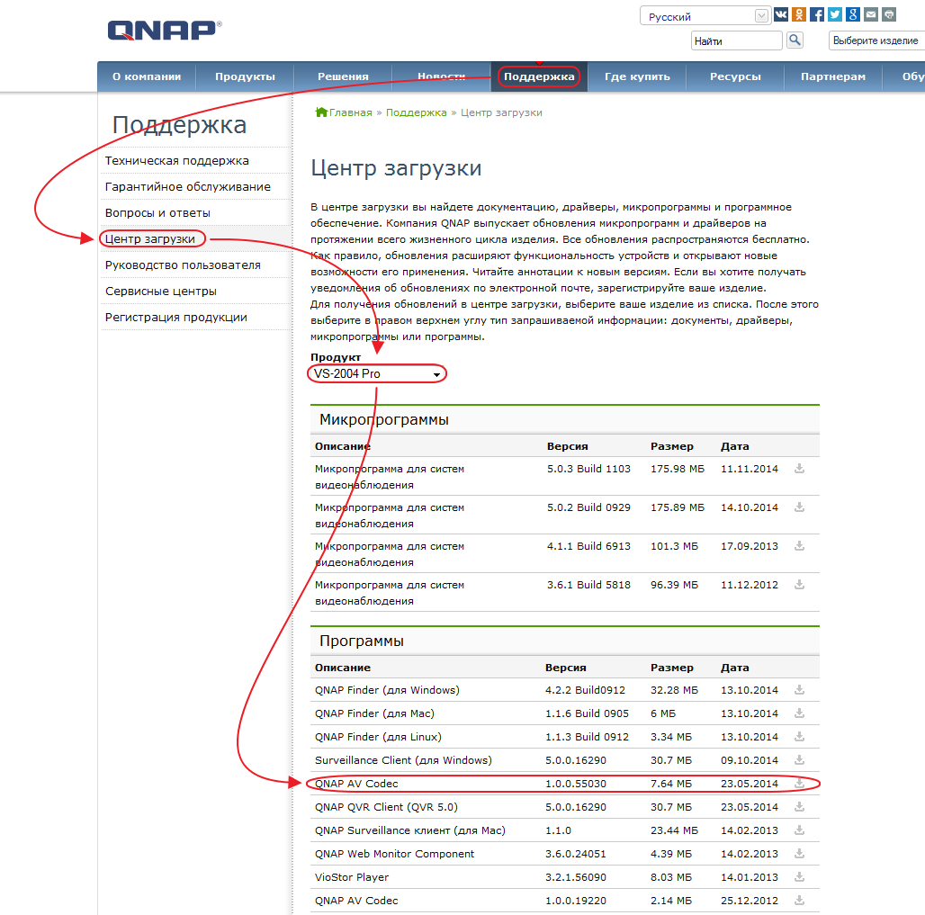925x915 pixels.
Task: Open the Выберите изделие selector
Action: tap(876, 40)
